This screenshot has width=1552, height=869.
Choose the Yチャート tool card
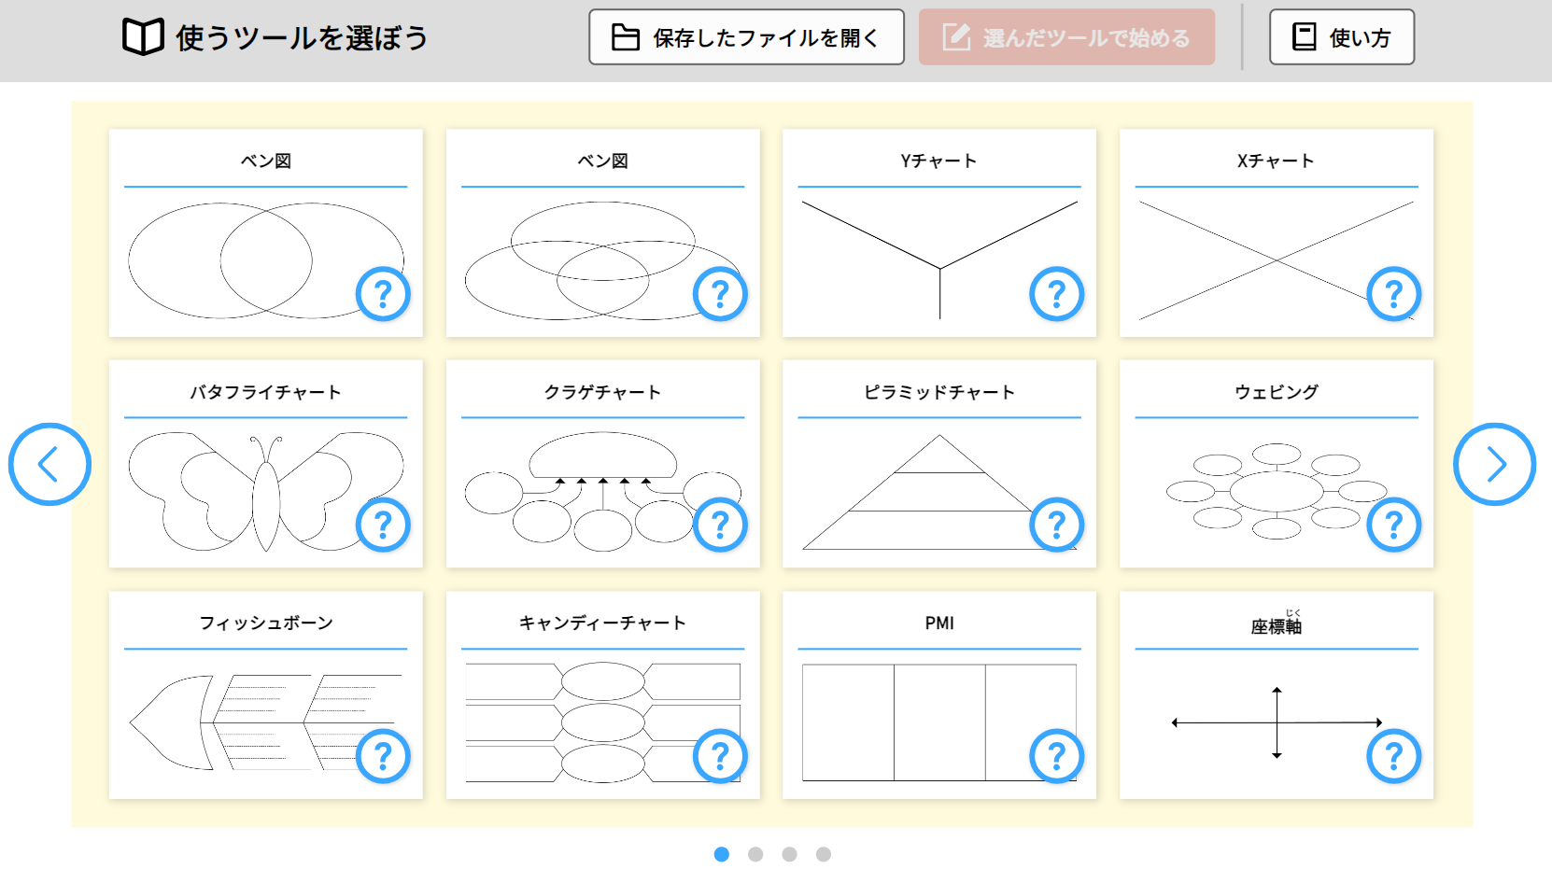coord(939,233)
